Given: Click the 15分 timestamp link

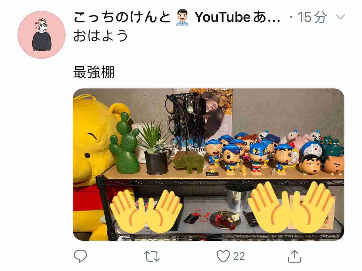Looking at the screenshot, I should coord(312,18).
